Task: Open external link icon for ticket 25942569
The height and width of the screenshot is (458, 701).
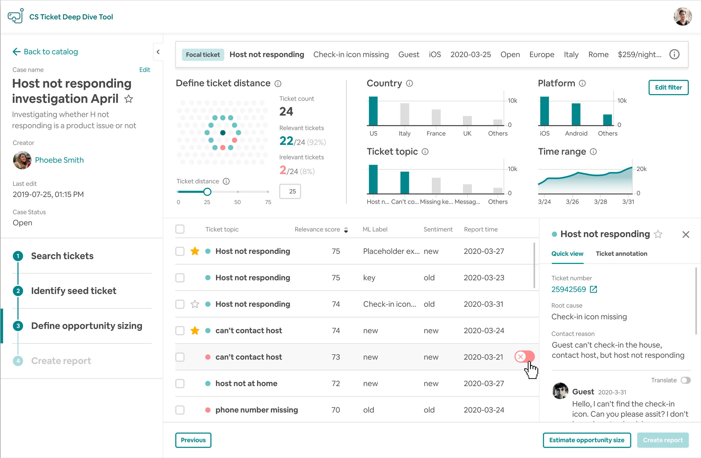Action: pos(593,289)
